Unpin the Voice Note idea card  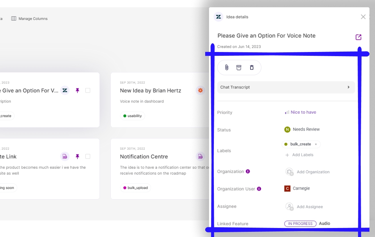(x=77, y=90)
